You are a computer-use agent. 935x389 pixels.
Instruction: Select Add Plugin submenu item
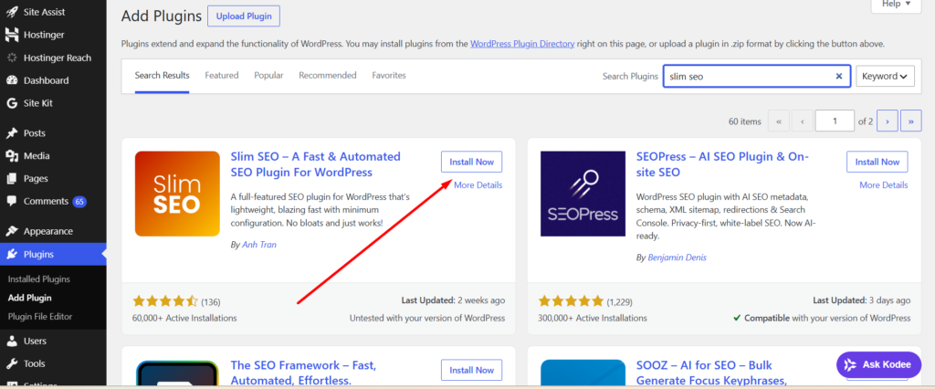(30, 298)
